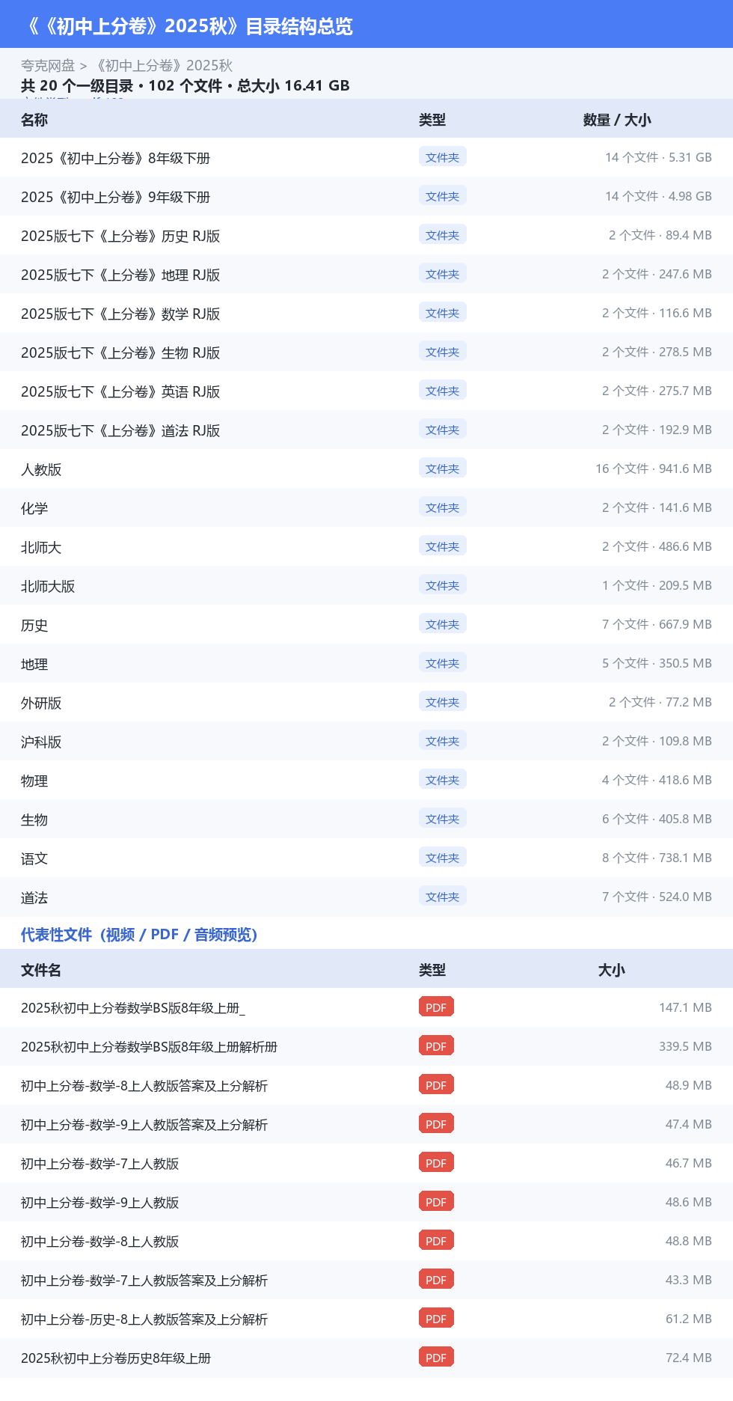This screenshot has height=1401, width=733.
Task: Open file 2025秋初中上分卷数学BS版8年级上册解析册
Action: point(149,1047)
